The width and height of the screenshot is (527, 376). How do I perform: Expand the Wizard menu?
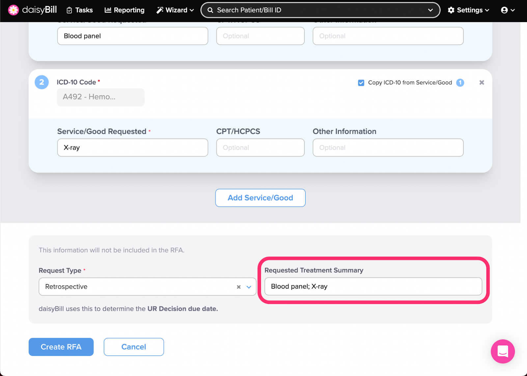pos(175,10)
